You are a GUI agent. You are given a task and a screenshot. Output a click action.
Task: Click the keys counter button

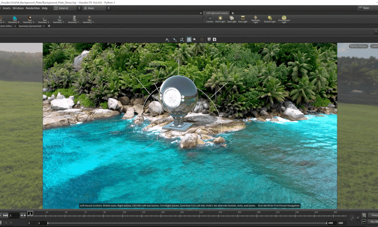pyautogui.click(x=373, y=215)
